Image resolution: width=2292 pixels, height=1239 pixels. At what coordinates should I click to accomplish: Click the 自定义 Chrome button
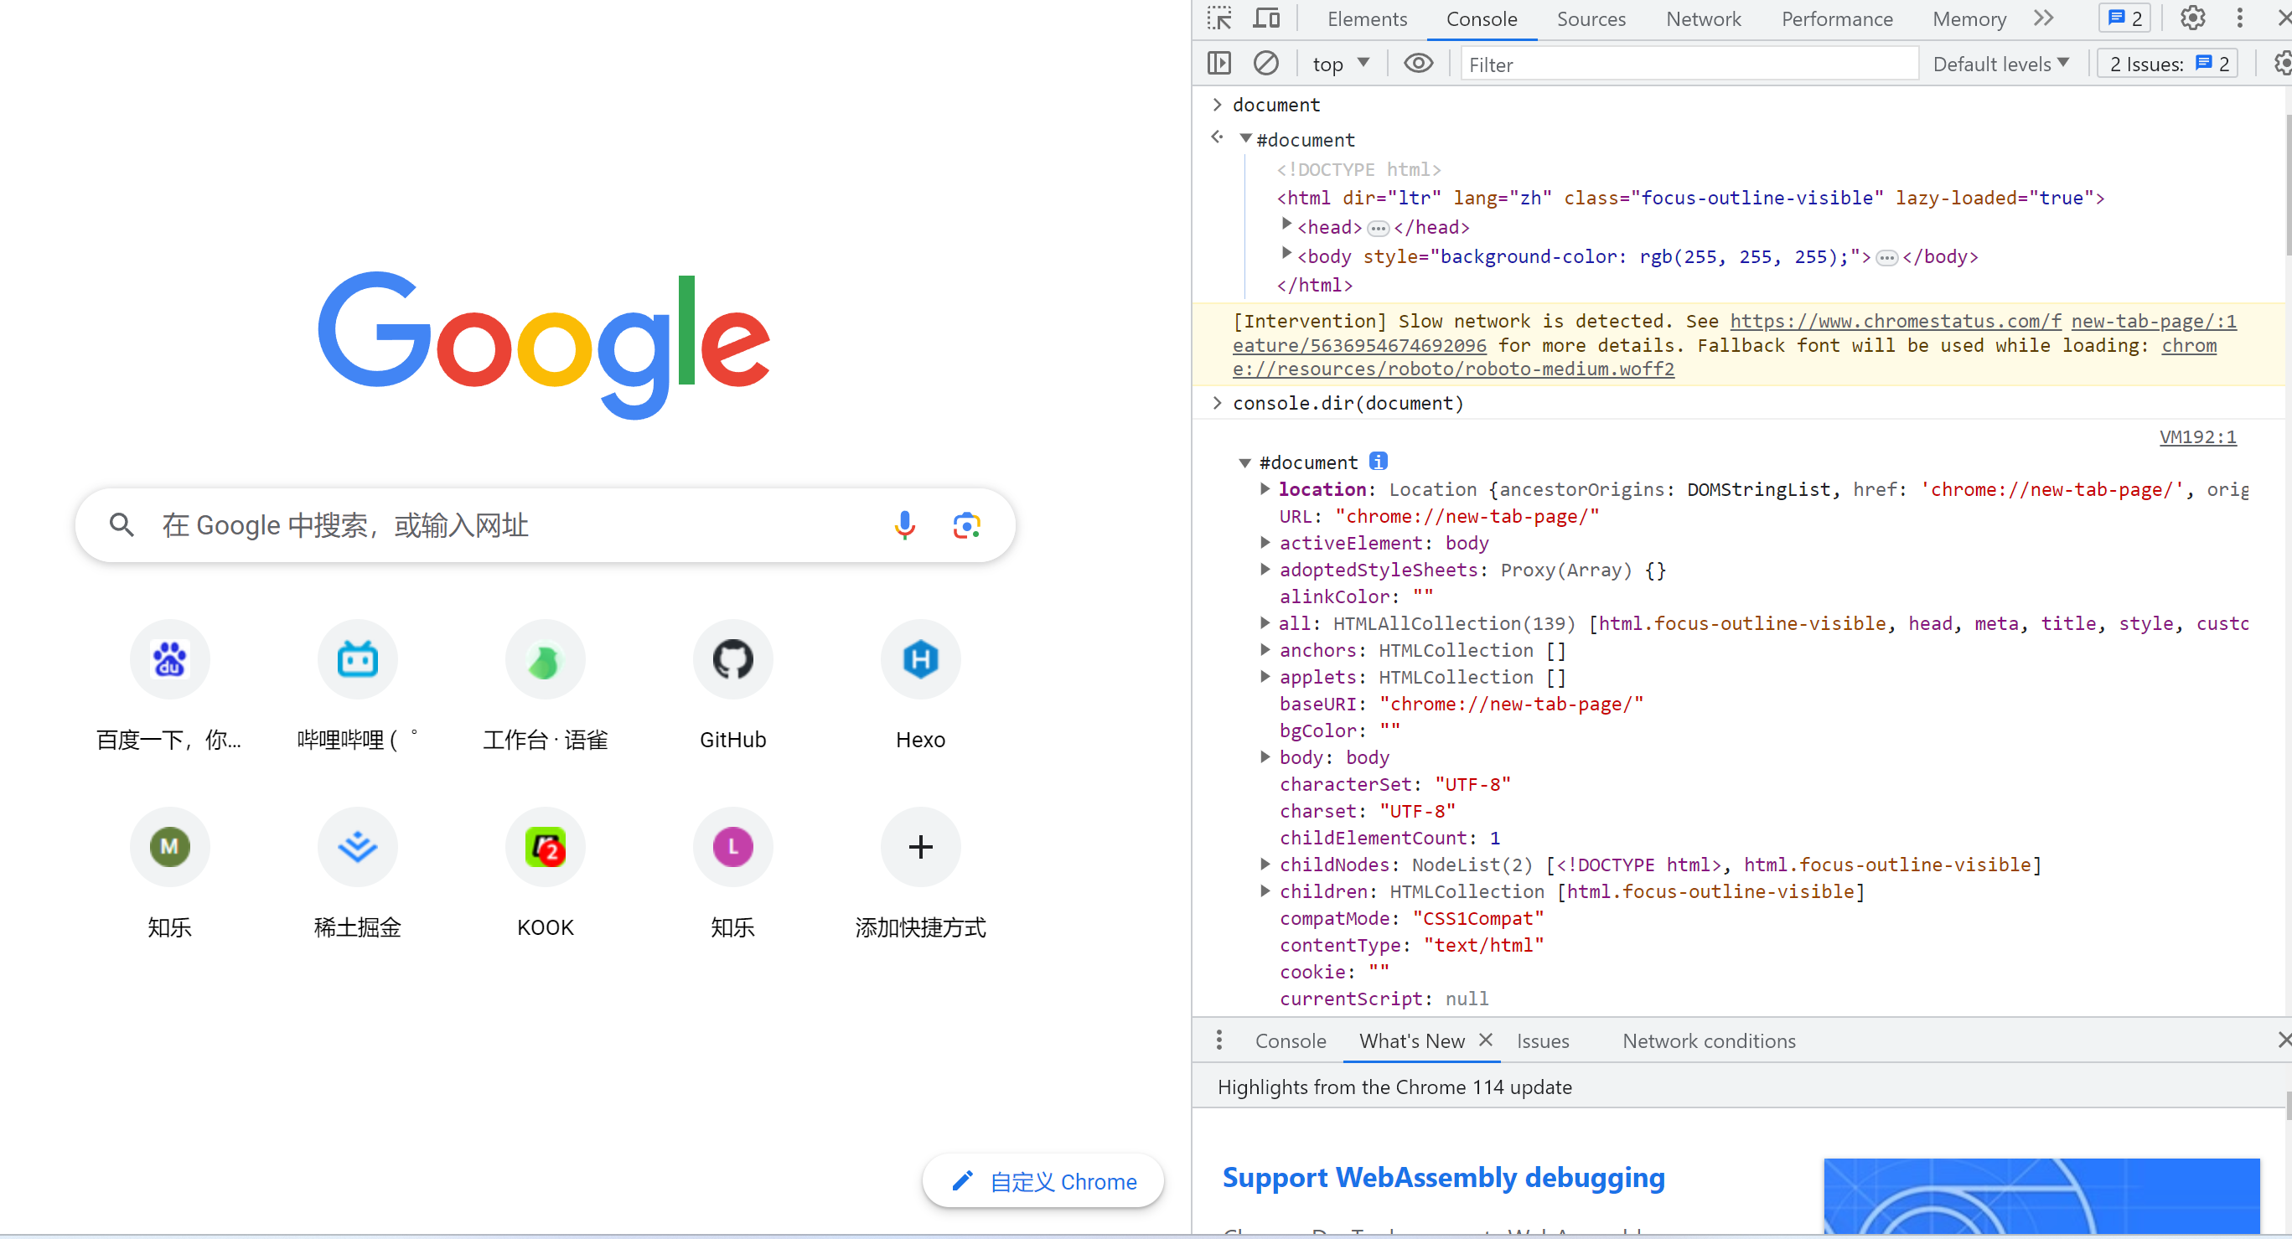pos(1043,1181)
